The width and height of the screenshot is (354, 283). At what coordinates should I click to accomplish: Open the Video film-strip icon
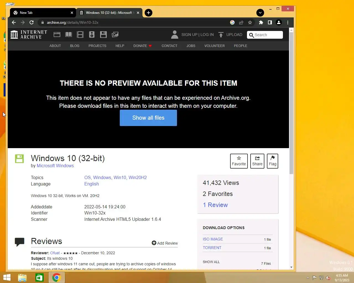pos(80,35)
